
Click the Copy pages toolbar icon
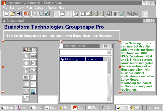(40, 14)
